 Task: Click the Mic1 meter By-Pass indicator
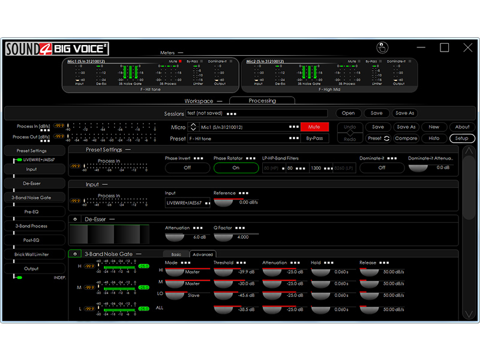201,61
